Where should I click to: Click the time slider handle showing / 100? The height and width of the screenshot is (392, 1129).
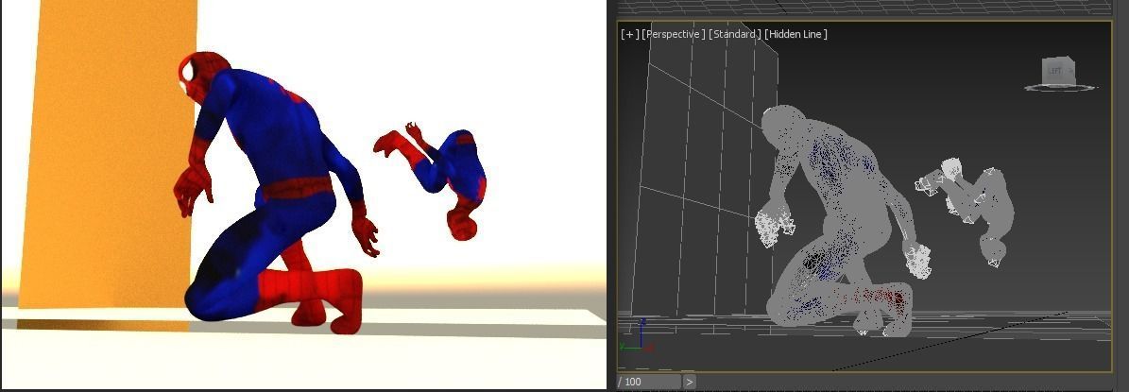(649, 382)
